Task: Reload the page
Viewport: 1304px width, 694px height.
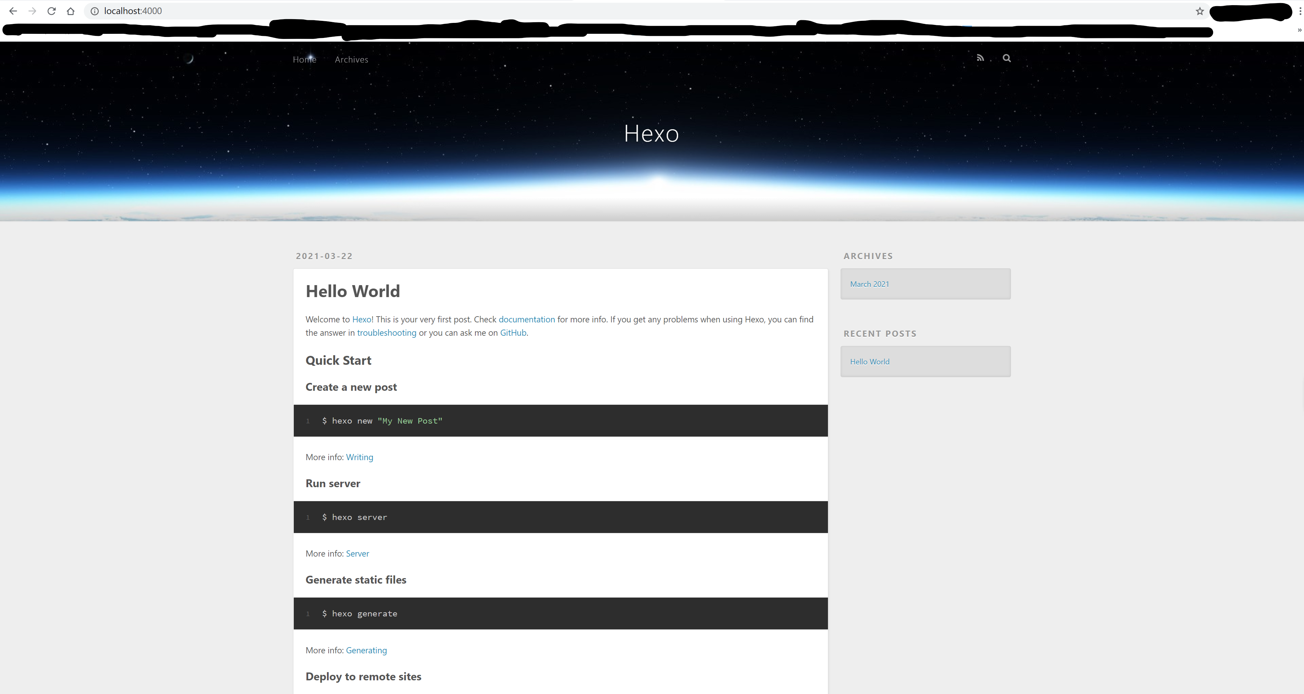Action: tap(51, 11)
